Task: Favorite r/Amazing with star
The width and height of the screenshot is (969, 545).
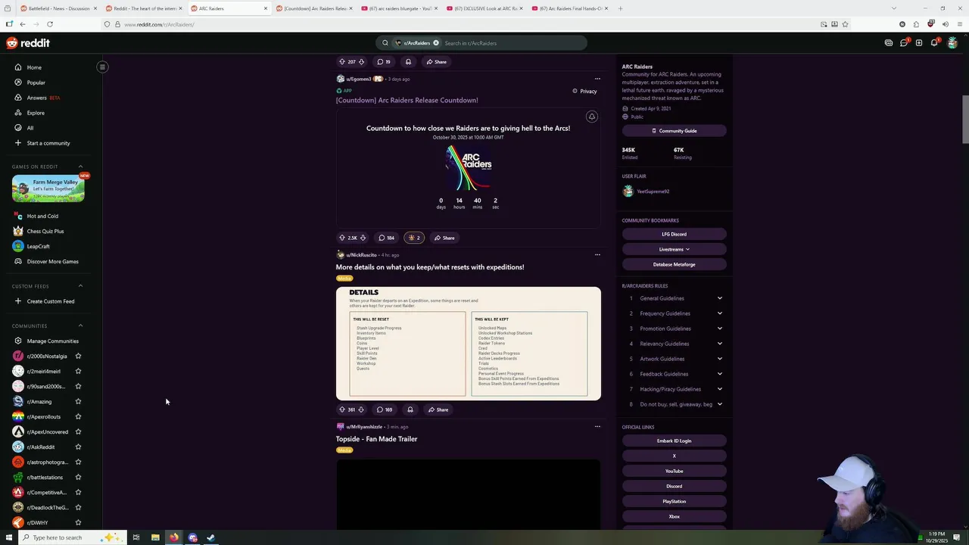Action: click(78, 401)
